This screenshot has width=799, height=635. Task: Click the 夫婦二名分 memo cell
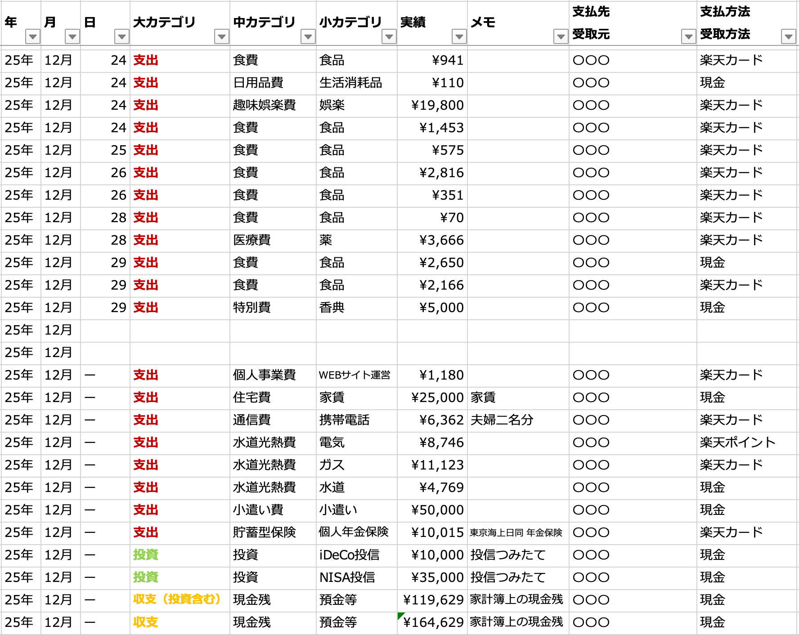point(502,420)
